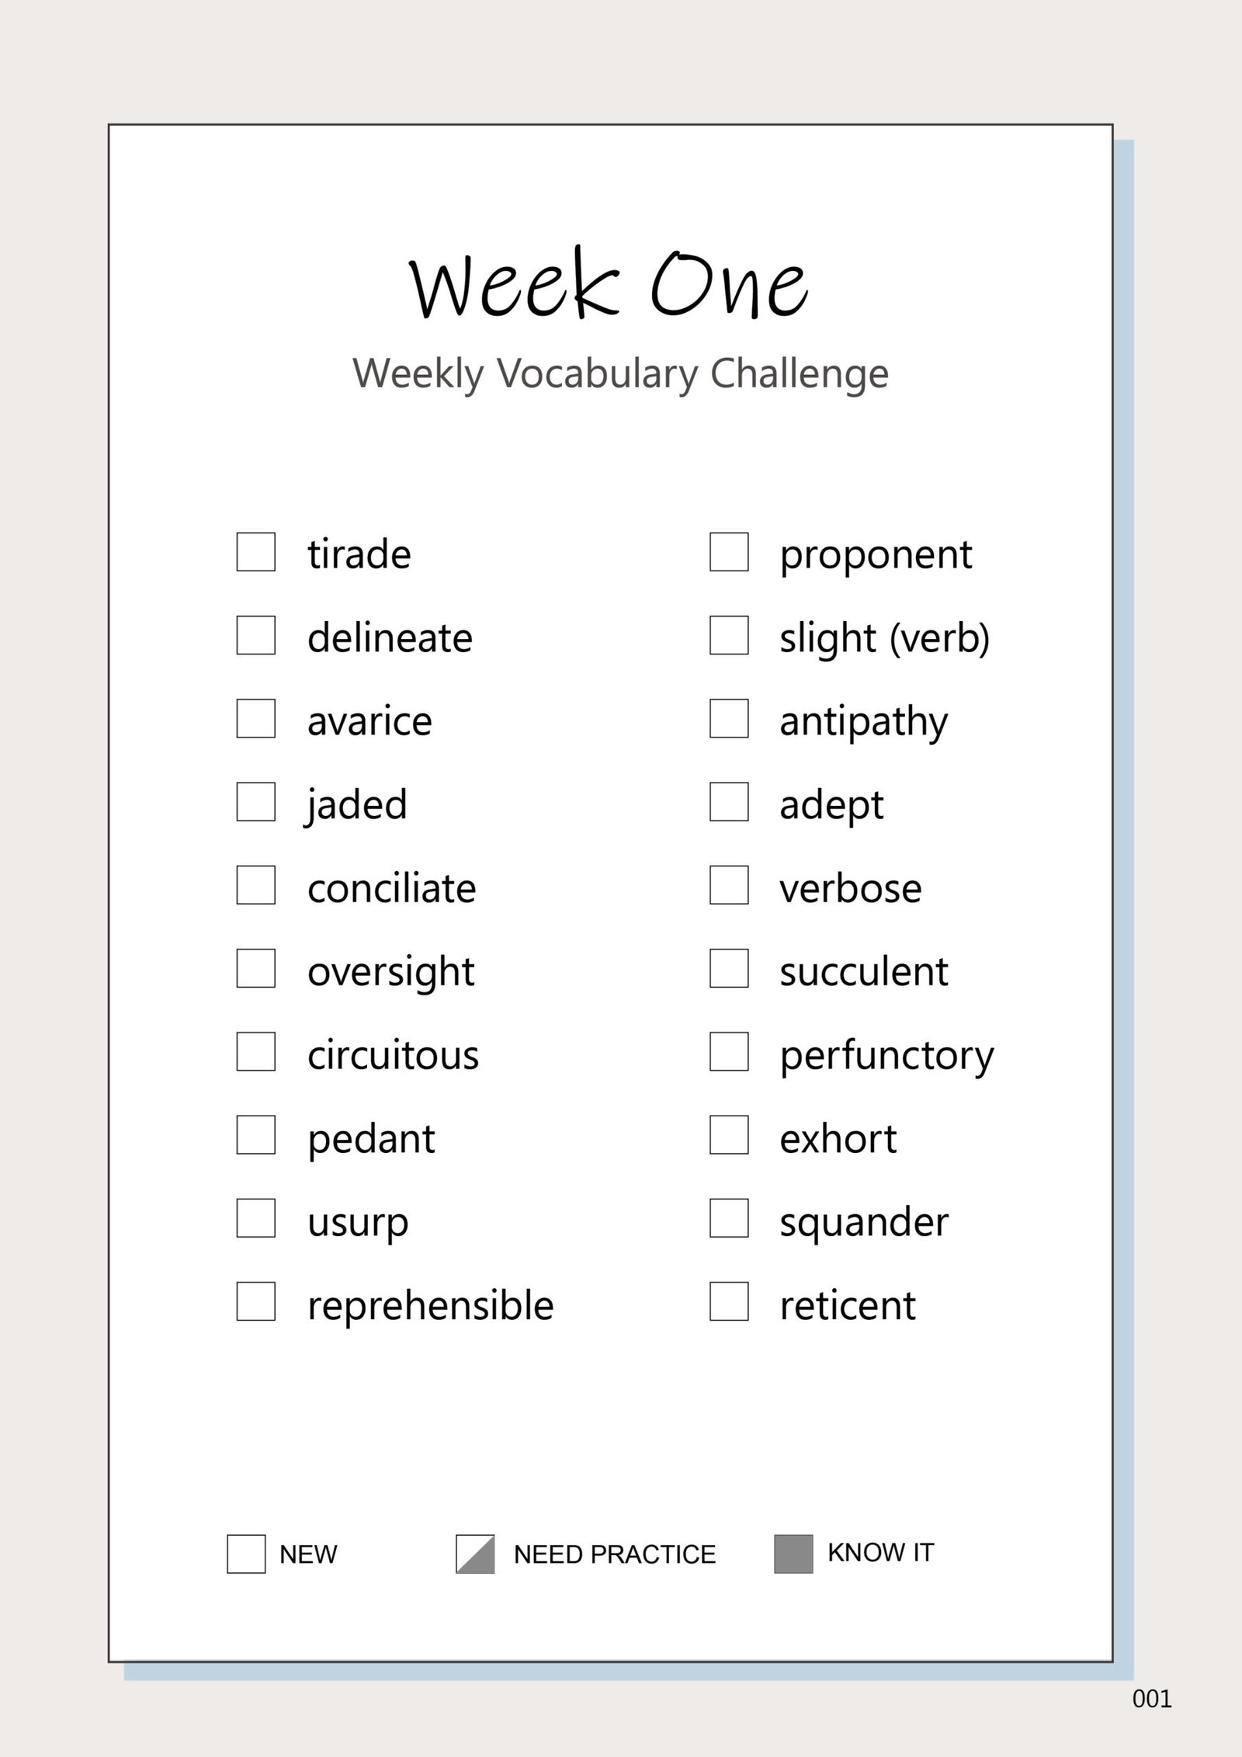Tick the box next to pedant

pos(255,1135)
